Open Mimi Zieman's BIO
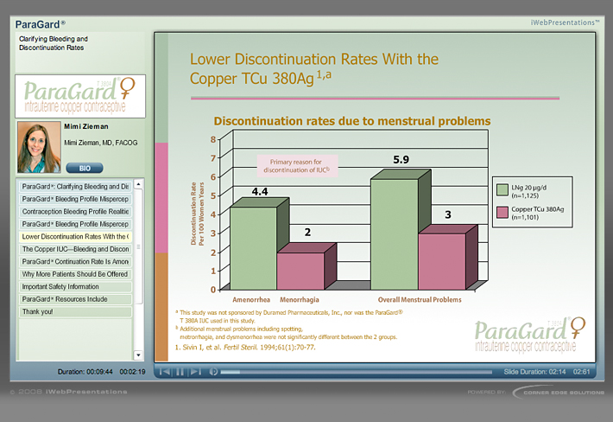Viewport: 613px width, 422px height. pos(85,168)
